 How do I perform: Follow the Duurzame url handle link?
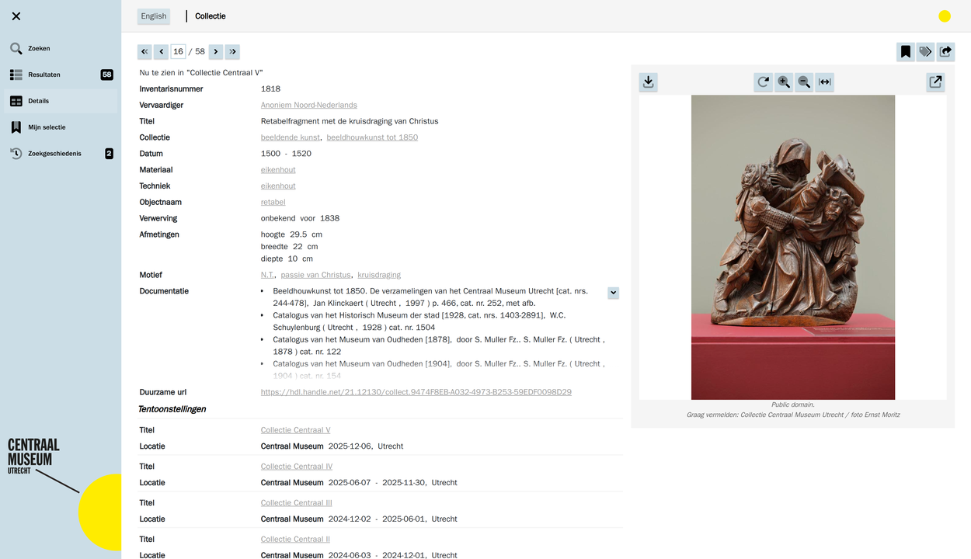pos(416,392)
